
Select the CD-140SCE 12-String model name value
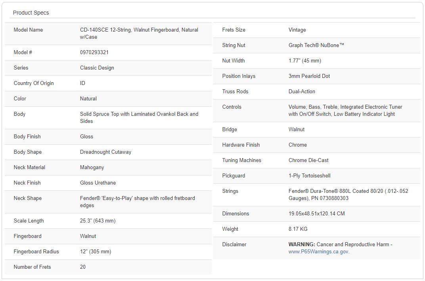139,34
